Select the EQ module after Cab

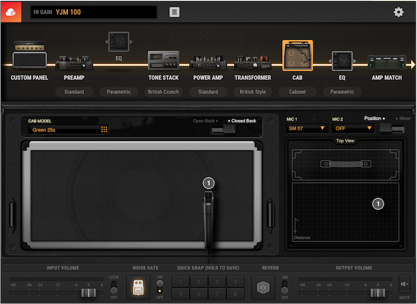pyautogui.click(x=342, y=61)
